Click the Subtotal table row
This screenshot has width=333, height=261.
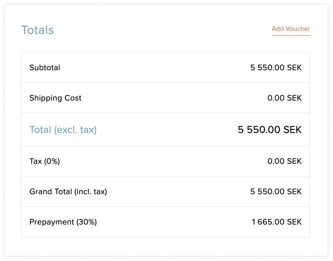pos(165,68)
